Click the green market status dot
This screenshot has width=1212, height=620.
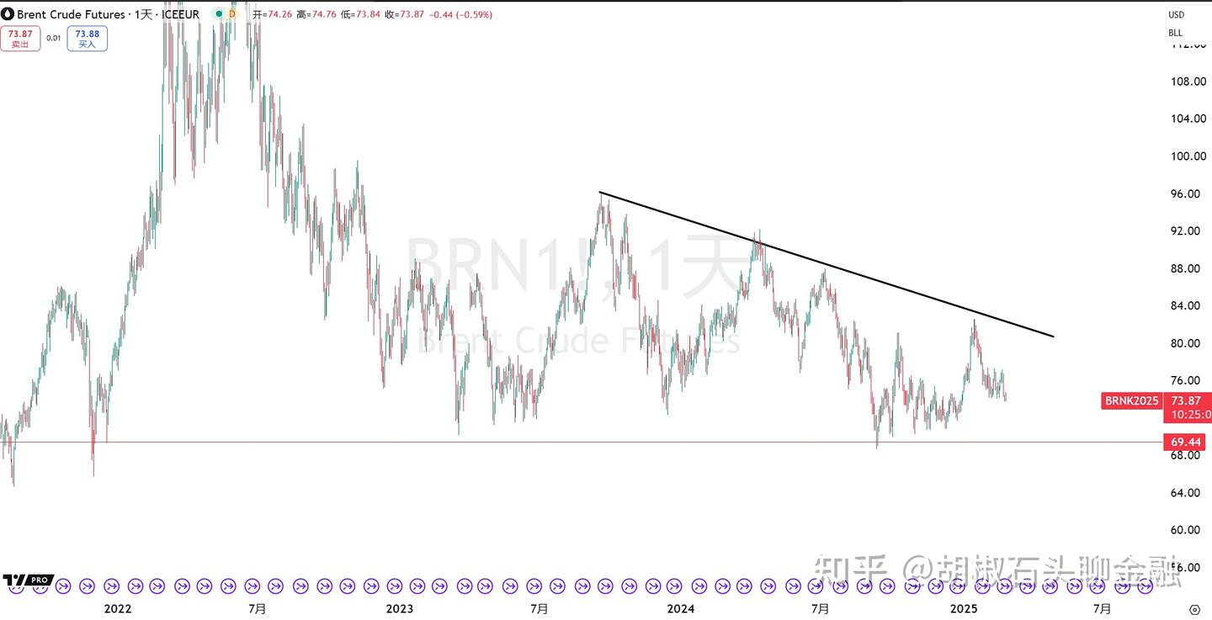[217, 14]
